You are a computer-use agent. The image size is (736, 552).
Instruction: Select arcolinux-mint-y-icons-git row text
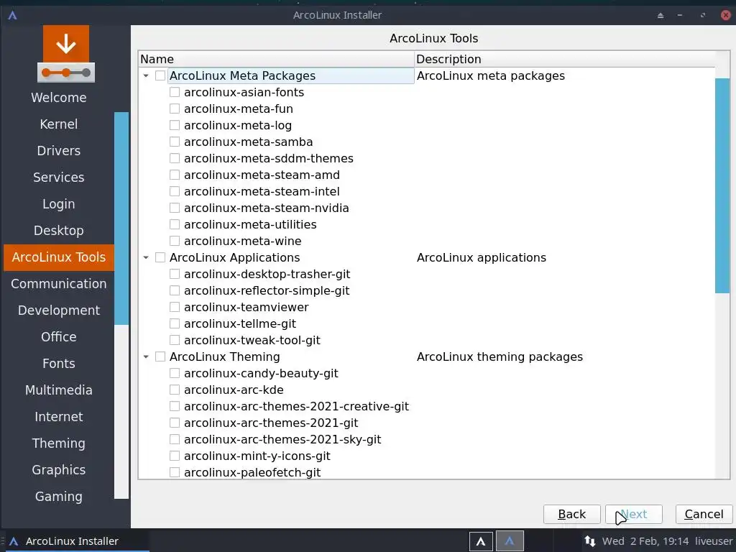257,456
